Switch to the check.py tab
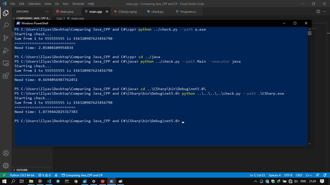 pos(157,12)
